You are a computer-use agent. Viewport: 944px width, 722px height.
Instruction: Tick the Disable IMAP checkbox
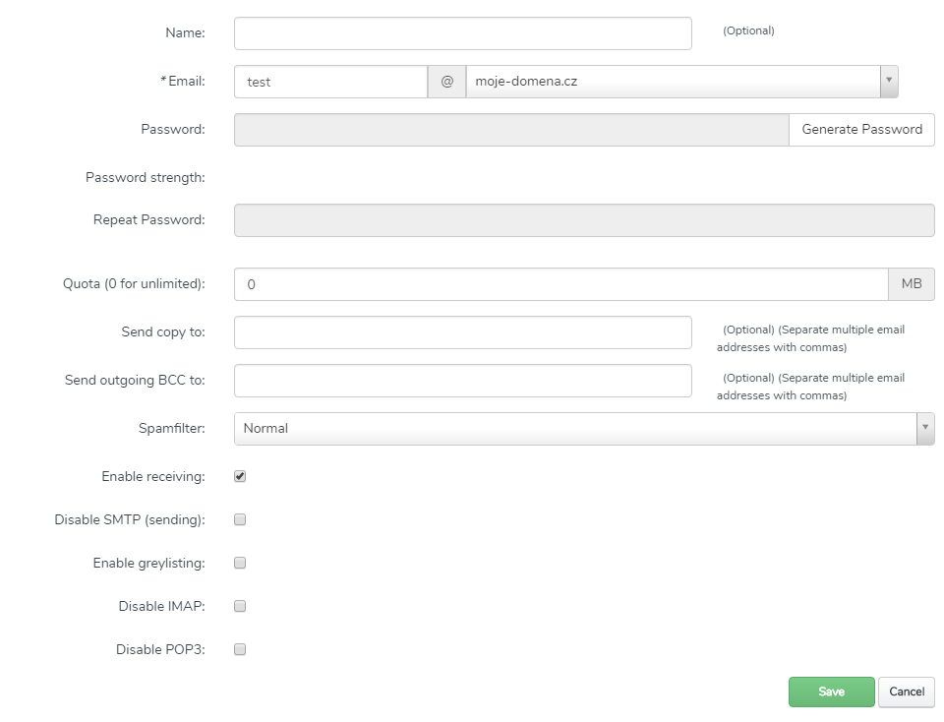coord(240,606)
